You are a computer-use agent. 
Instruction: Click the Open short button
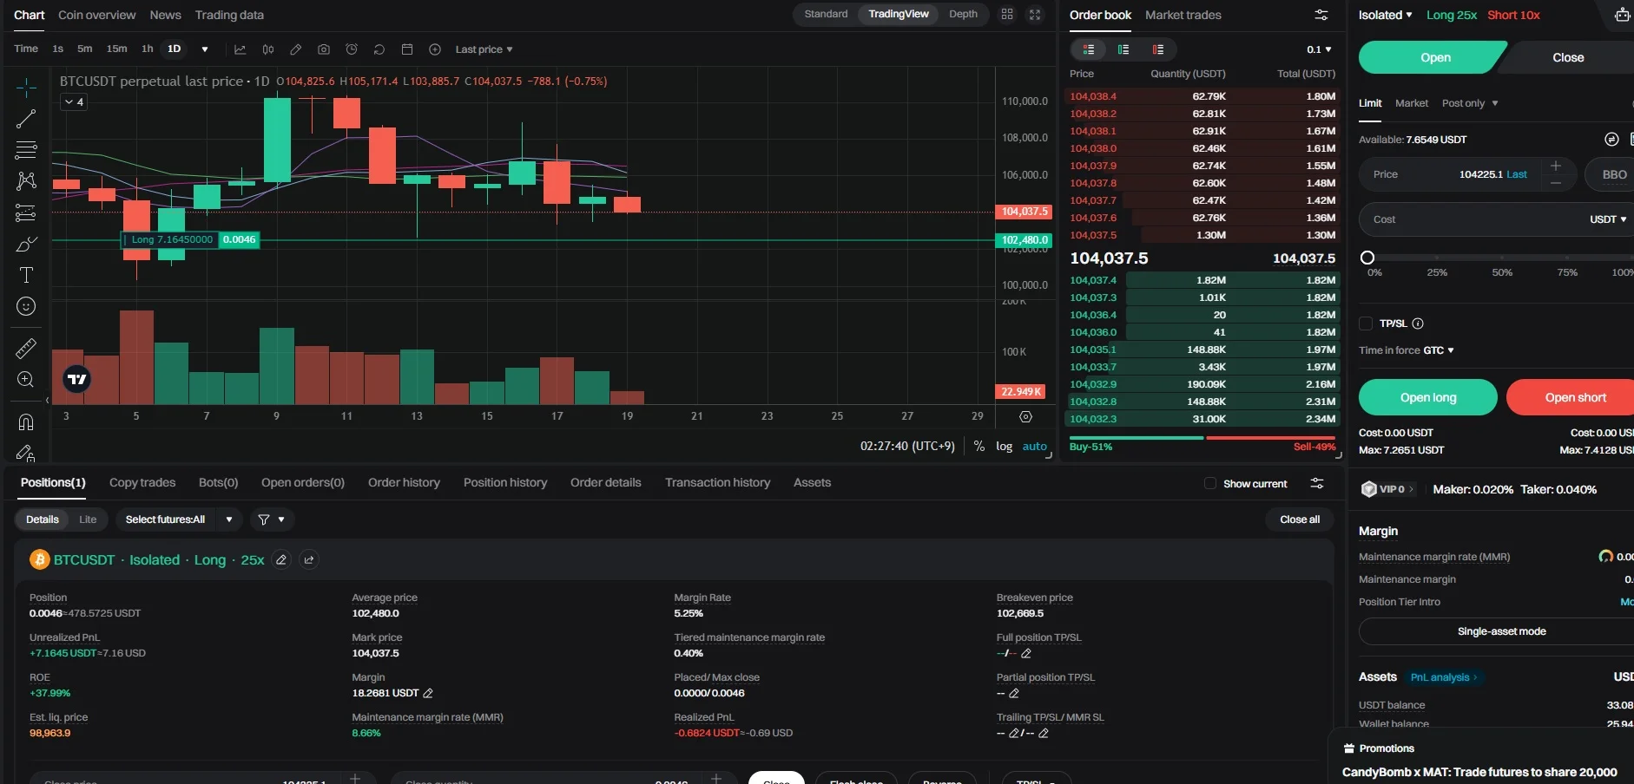point(1570,397)
